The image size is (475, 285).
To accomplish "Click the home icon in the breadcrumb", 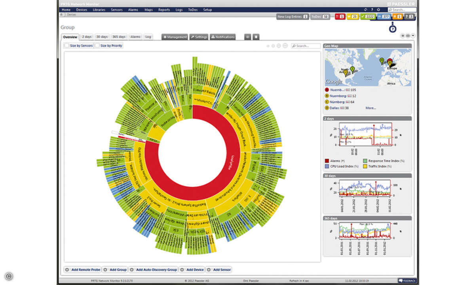I will point(61,14).
